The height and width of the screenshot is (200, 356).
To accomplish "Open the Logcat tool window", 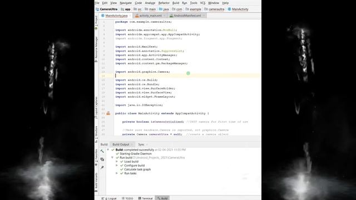I will tap(109, 198).
